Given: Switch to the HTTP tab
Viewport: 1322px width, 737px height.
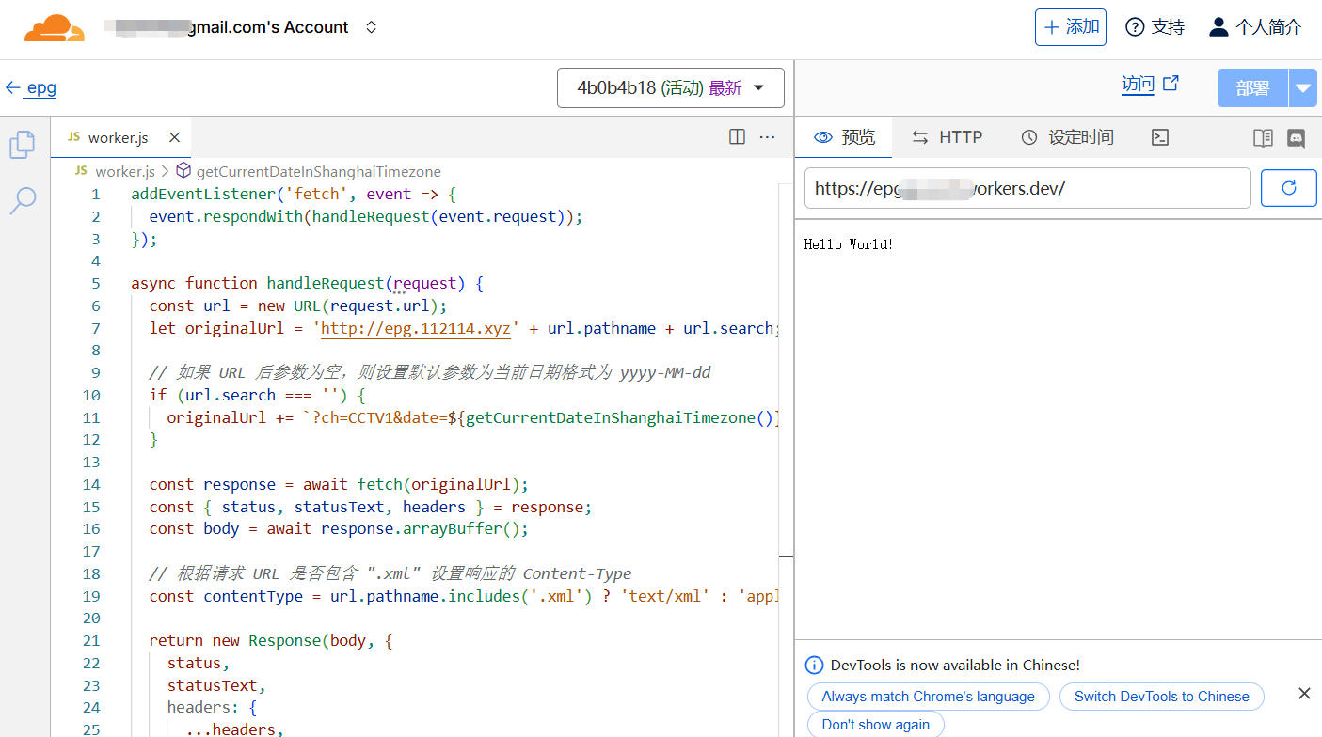Looking at the screenshot, I should (x=948, y=137).
